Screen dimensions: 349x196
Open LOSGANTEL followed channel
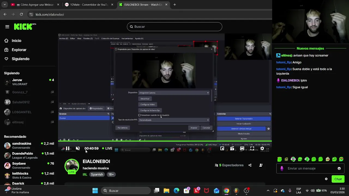[x=29, y=112]
